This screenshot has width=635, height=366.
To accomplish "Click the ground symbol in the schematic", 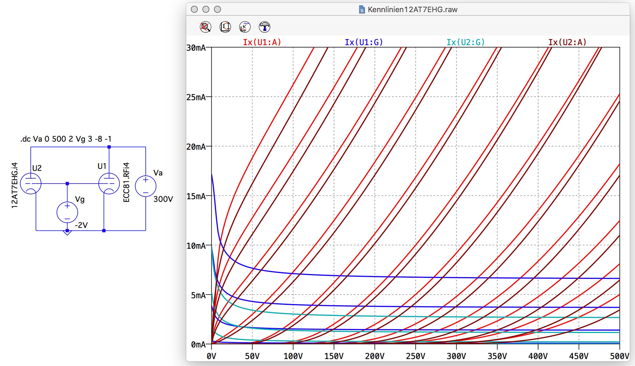I will coord(67,233).
